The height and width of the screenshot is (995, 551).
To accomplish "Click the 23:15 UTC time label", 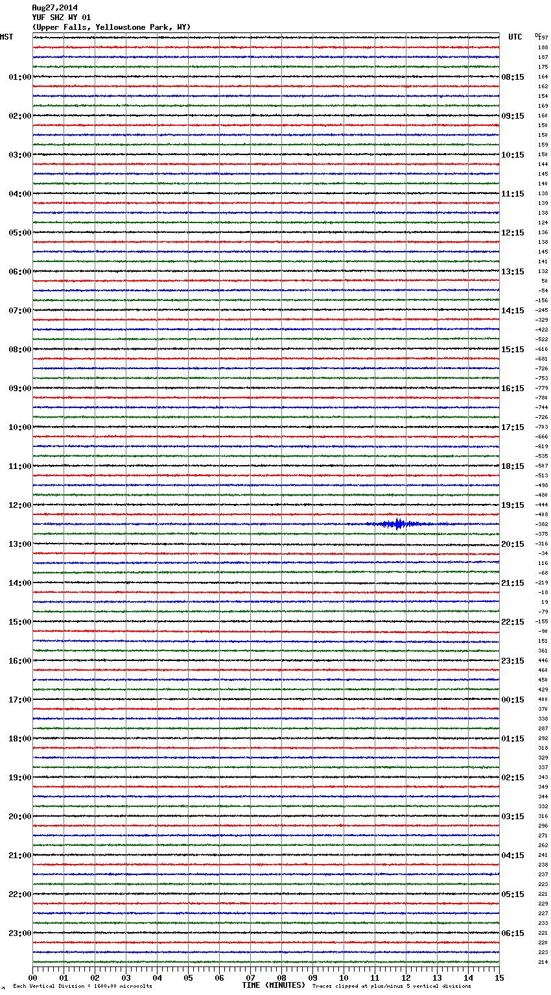I will coord(513,661).
